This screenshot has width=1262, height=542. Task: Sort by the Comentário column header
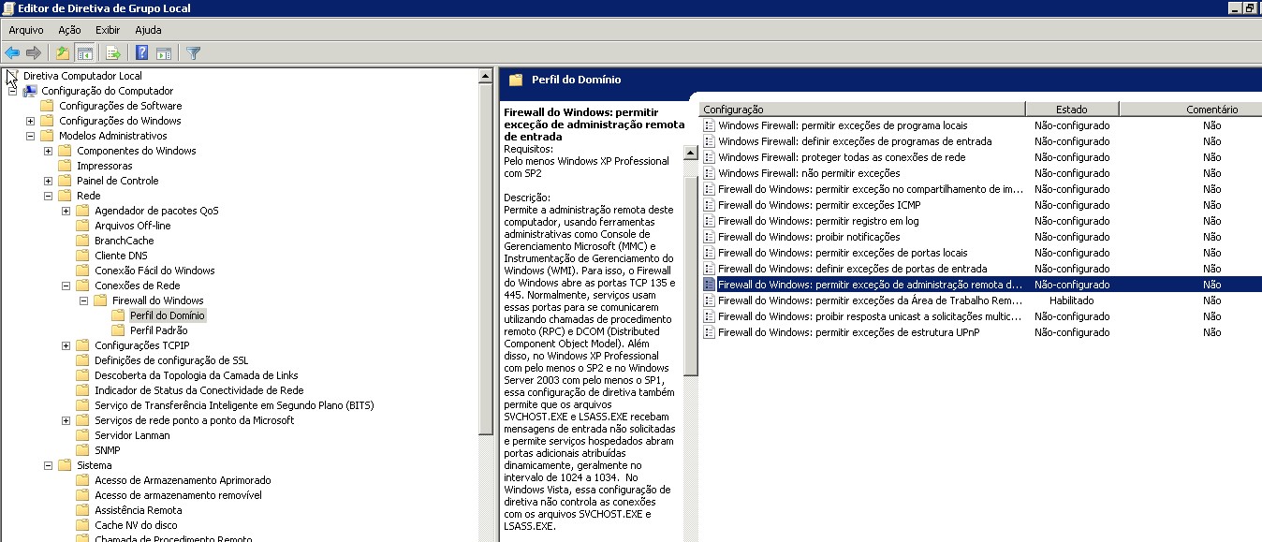click(x=1190, y=110)
